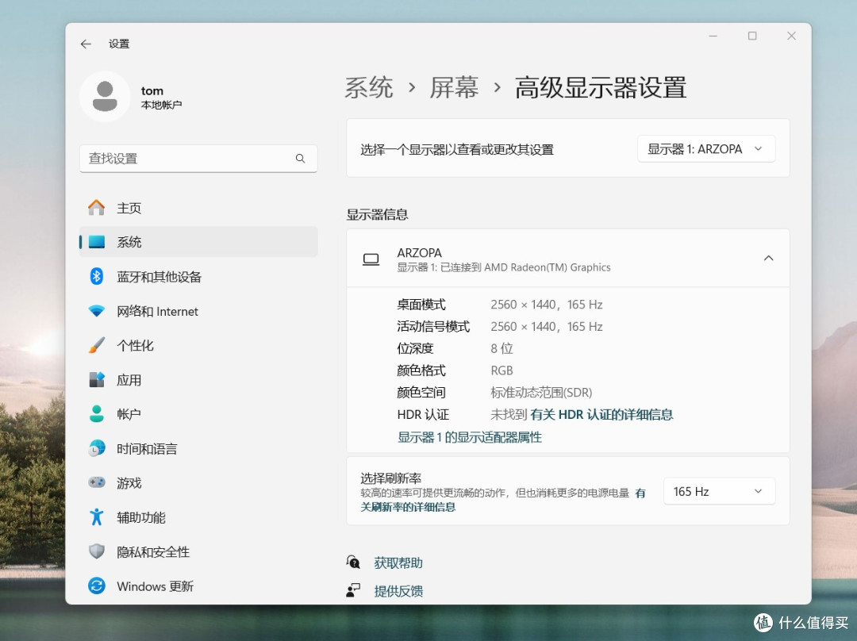Click the 选择刷新率 heading text

click(390, 478)
